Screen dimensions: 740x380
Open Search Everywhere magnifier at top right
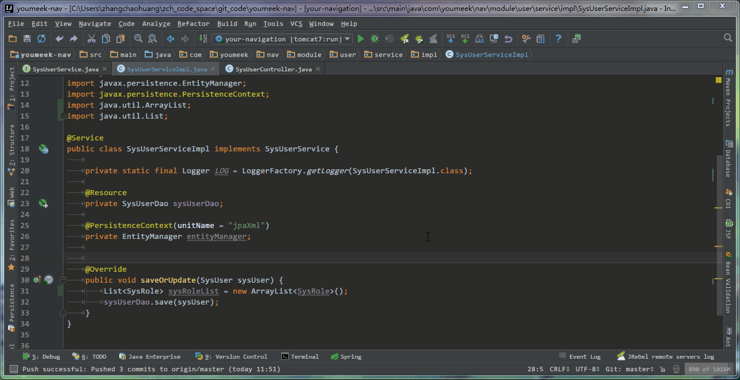coord(728,38)
